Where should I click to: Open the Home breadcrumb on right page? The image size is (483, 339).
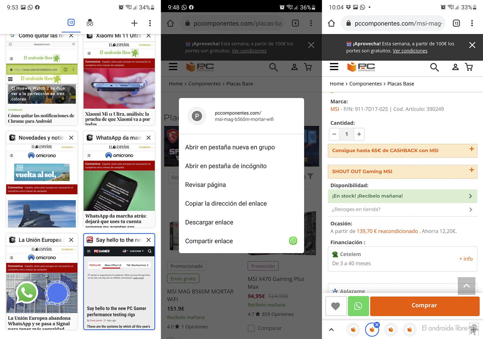tap(337, 84)
